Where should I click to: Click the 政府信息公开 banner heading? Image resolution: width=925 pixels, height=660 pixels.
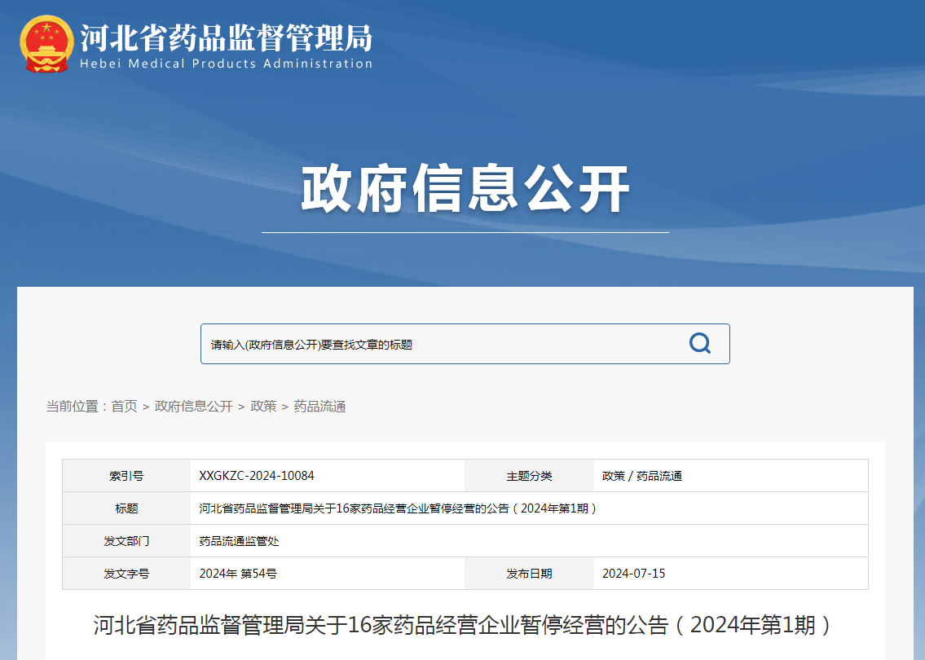465,189
